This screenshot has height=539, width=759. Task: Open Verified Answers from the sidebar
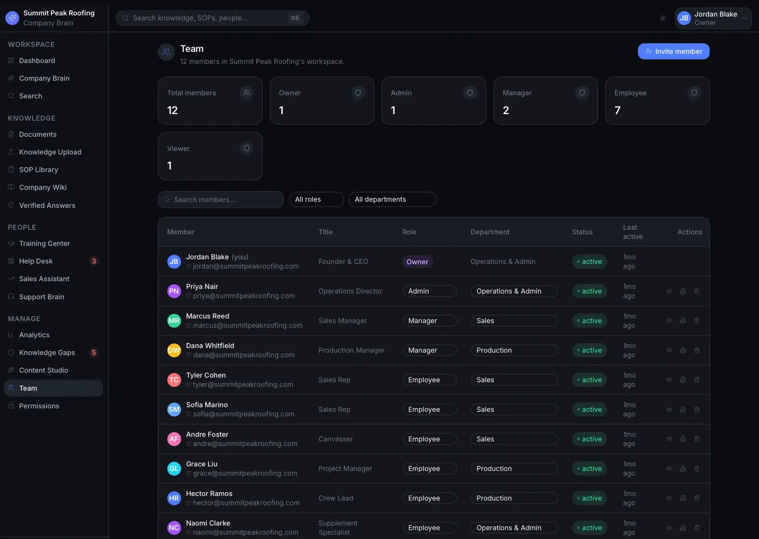(53, 205)
